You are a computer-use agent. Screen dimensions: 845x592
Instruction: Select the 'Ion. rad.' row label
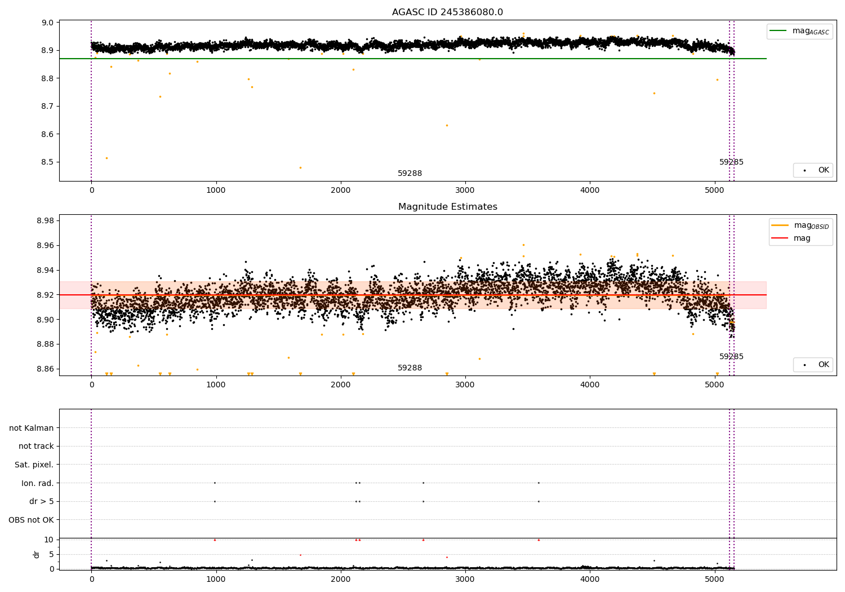(38, 483)
